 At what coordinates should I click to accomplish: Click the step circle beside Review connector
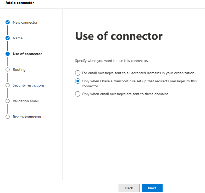pos(8,117)
